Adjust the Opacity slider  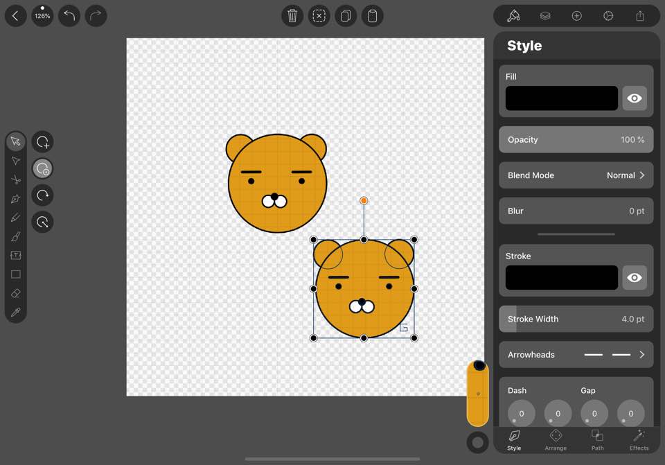tap(576, 139)
